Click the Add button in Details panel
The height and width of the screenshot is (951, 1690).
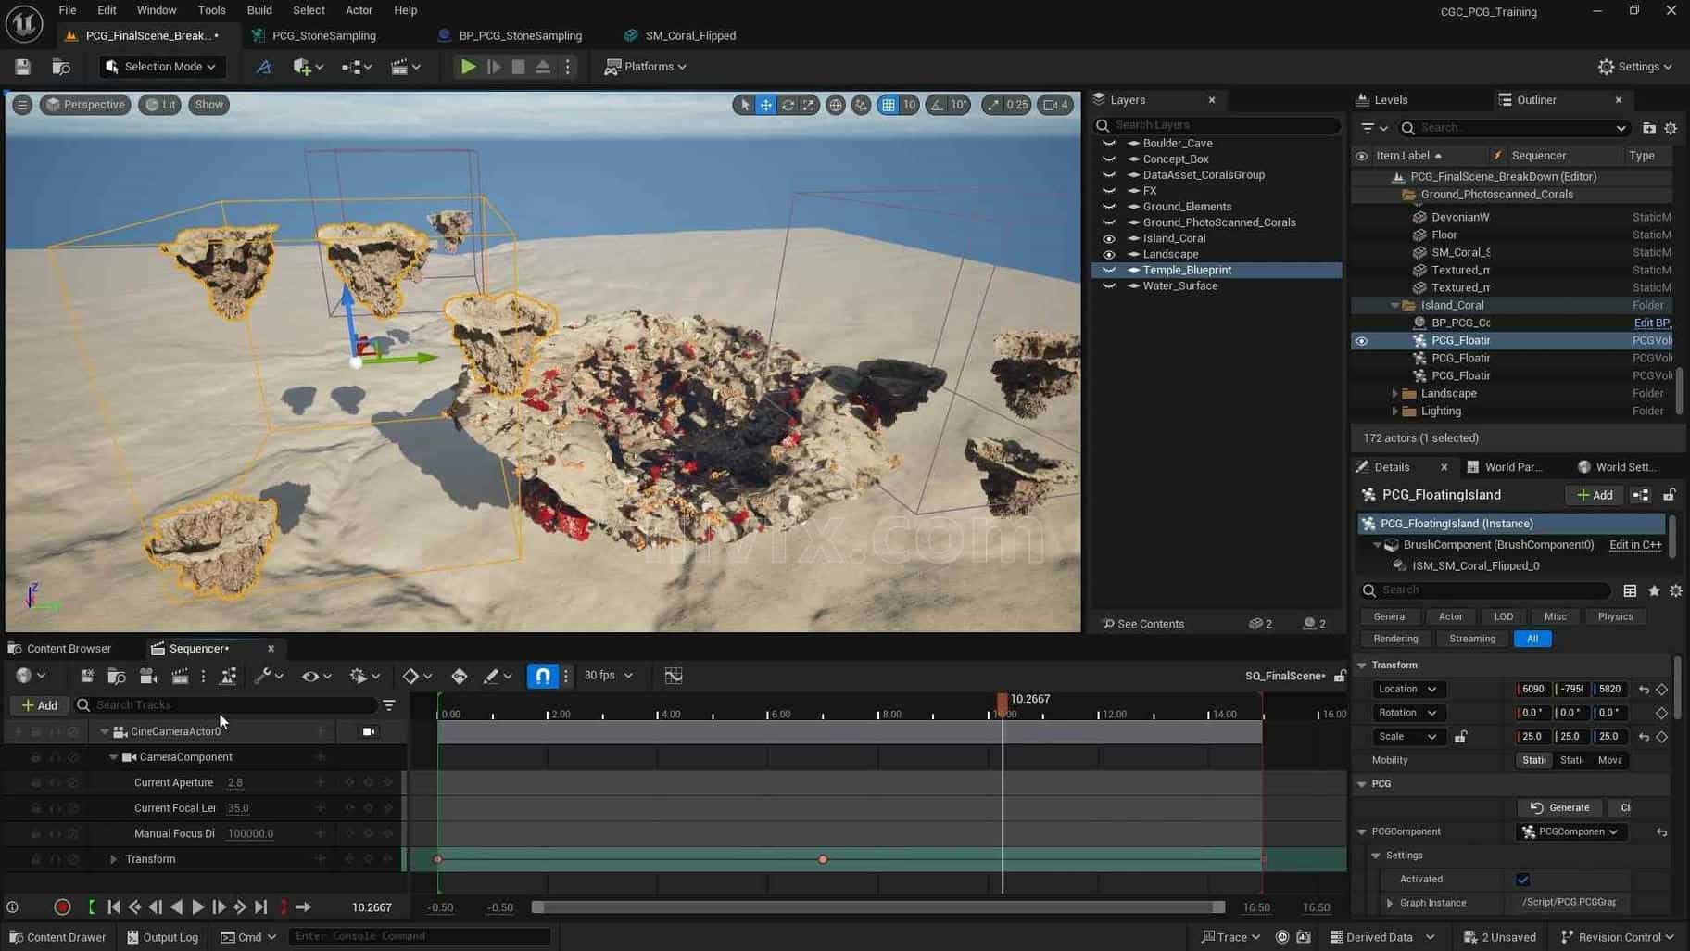click(1594, 495)
